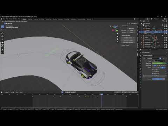Select the Move tool
The image size is (168, 126).
pyautogui.click(x=2, y=33)
